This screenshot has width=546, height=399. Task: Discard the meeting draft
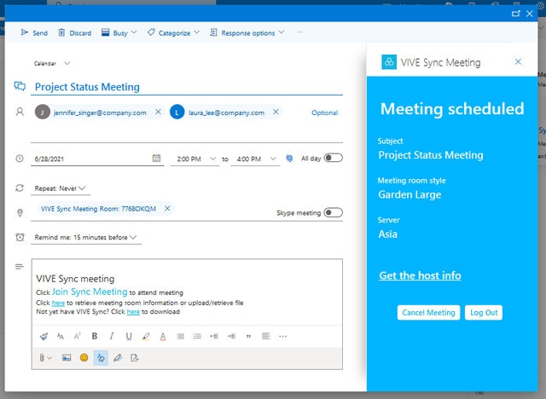[x=74, y=32]
